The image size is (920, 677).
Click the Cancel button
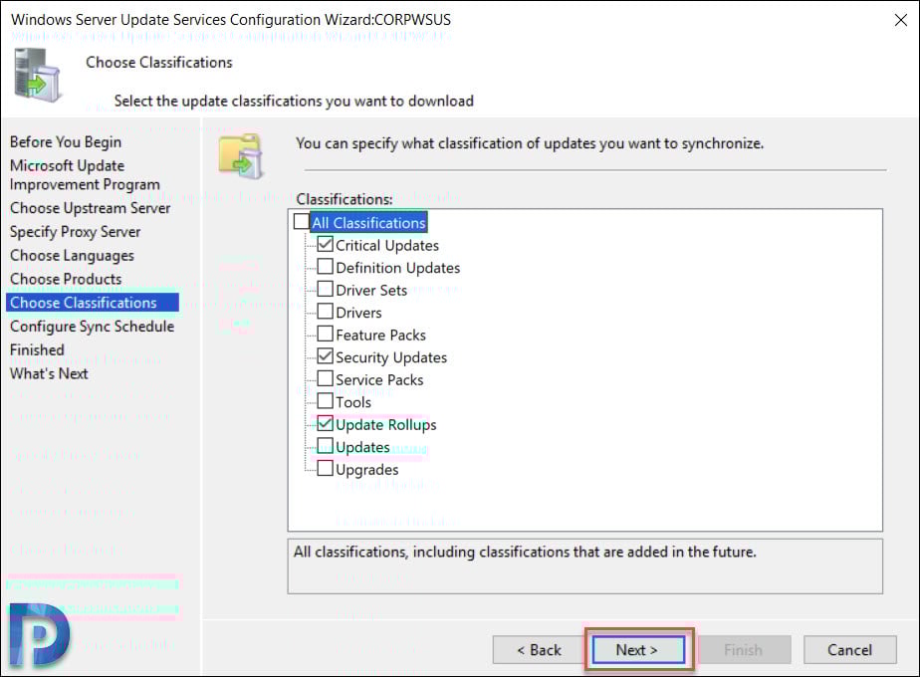[x=849, y=650]
